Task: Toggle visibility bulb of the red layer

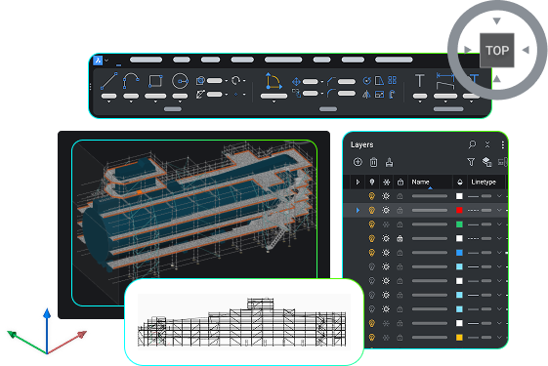Action: pyautogui.click(x=372, y=210)
